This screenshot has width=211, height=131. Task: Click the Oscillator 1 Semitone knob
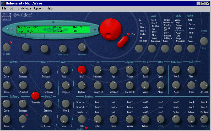(23, 70)
